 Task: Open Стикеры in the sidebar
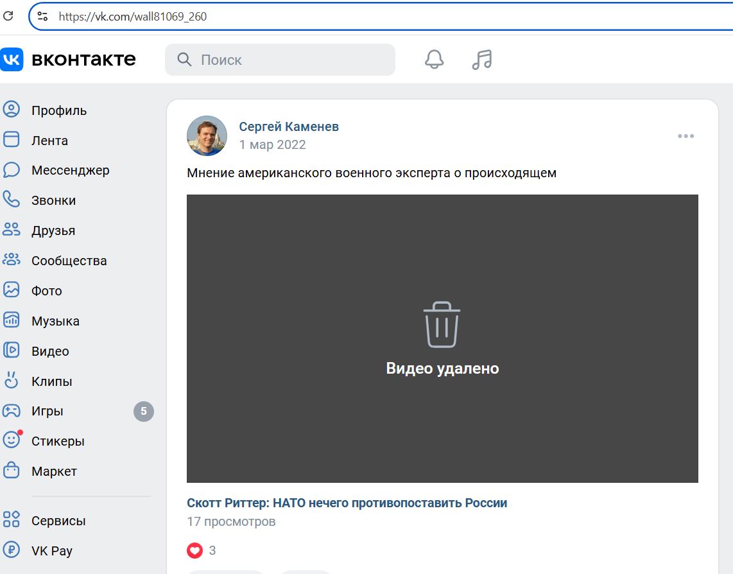[58, 441]
